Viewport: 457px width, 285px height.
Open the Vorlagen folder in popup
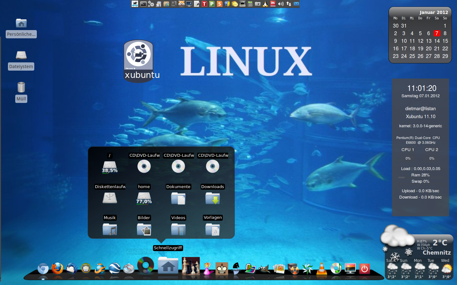coord(213,229)
